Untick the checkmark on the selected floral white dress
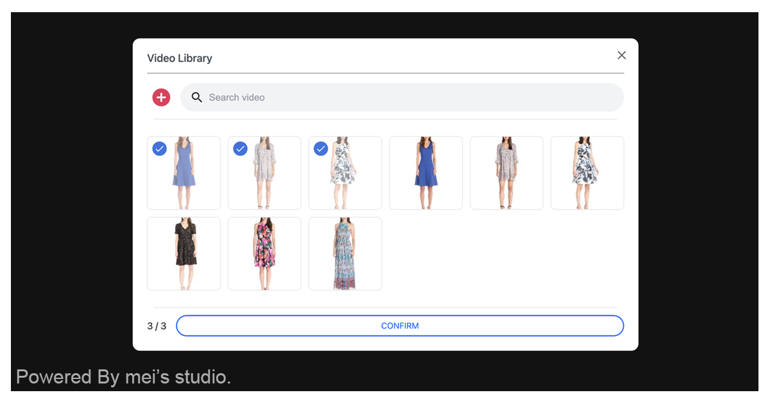This screenshot has width=770, height=404. (321, 149)
